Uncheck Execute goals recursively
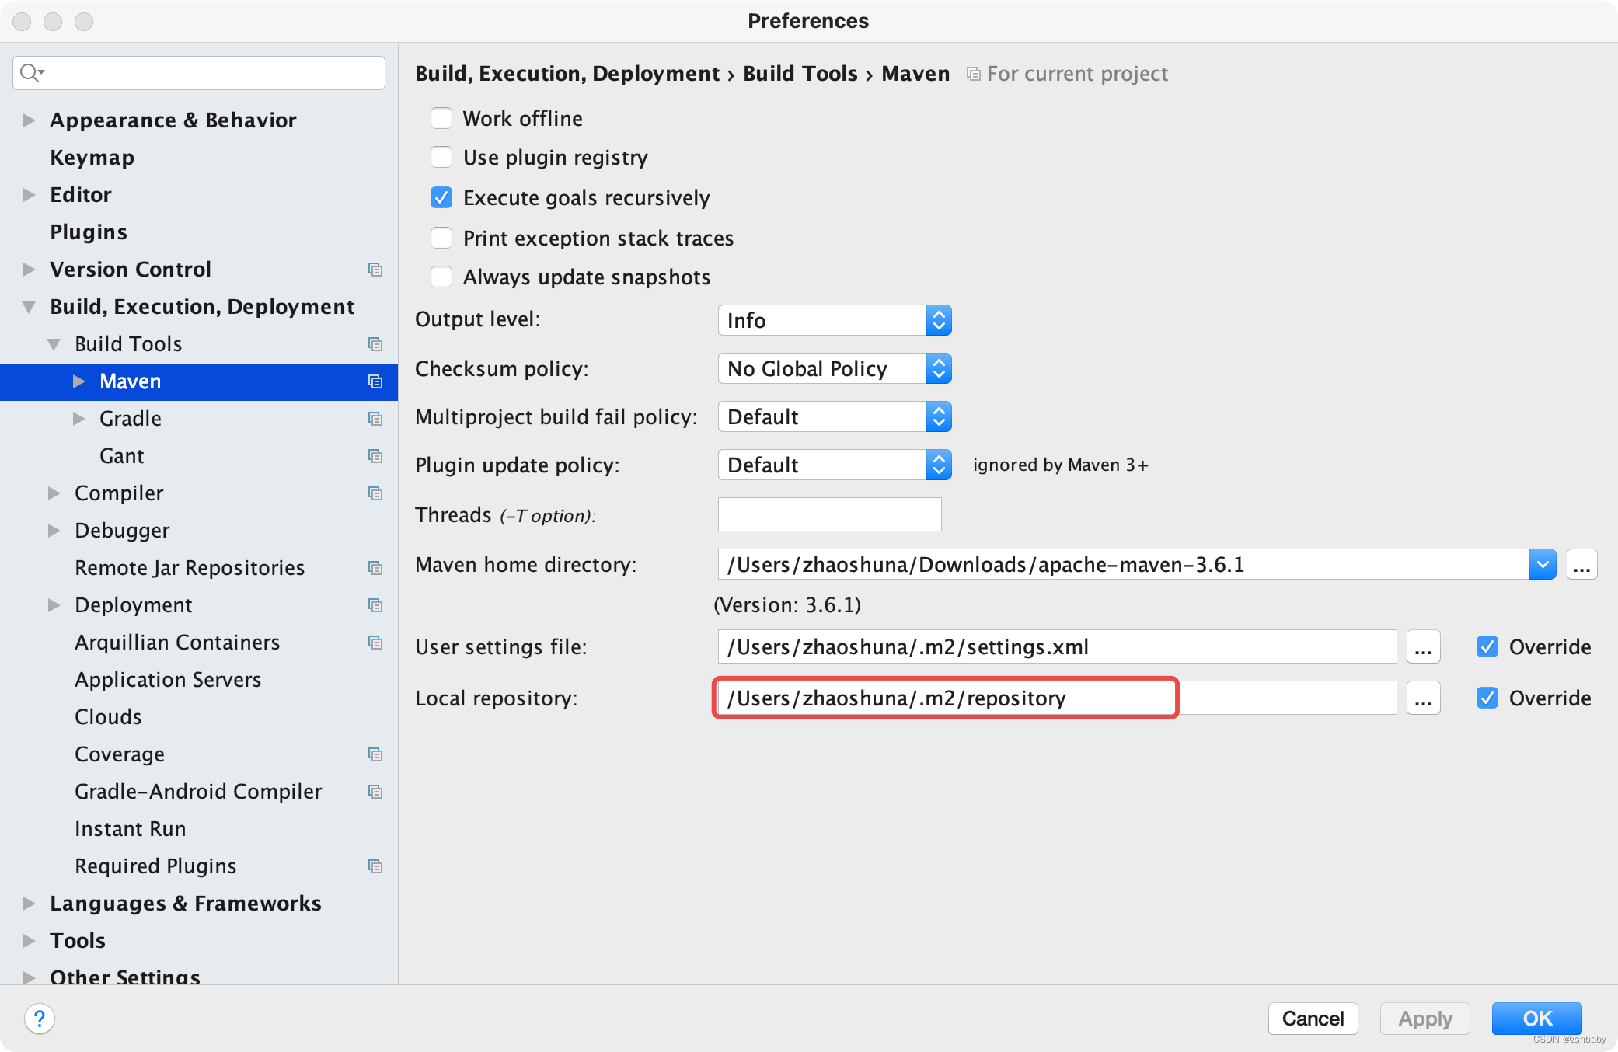Viewport: 1618px width, 1052px height. (441, 197)
